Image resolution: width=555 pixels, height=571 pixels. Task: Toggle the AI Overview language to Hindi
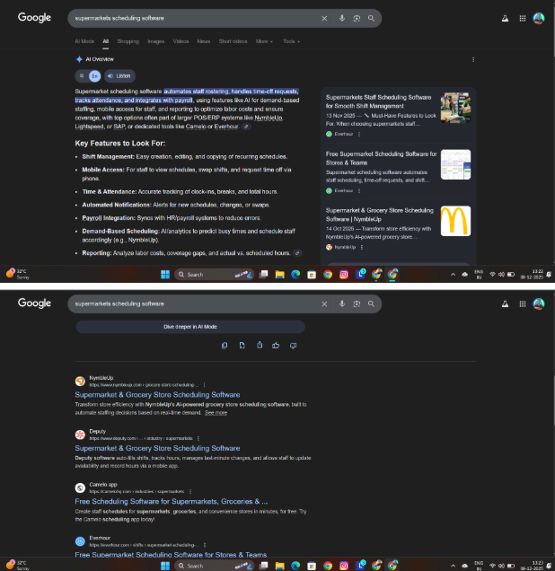[82, 75]
